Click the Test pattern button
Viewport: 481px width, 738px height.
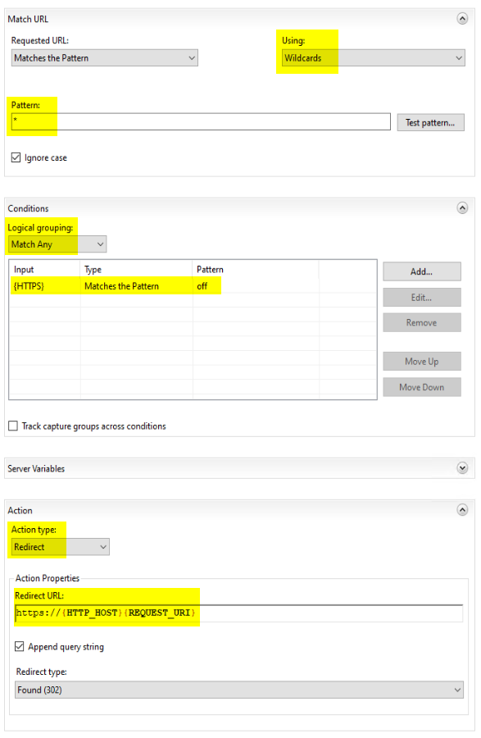pos(430,123)
